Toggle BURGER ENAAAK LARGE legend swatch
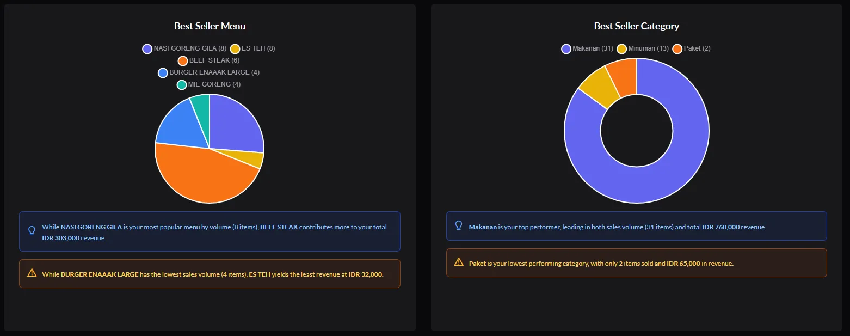Image resolution: width=850 pixels, height=336 pixels. [163, 73]
